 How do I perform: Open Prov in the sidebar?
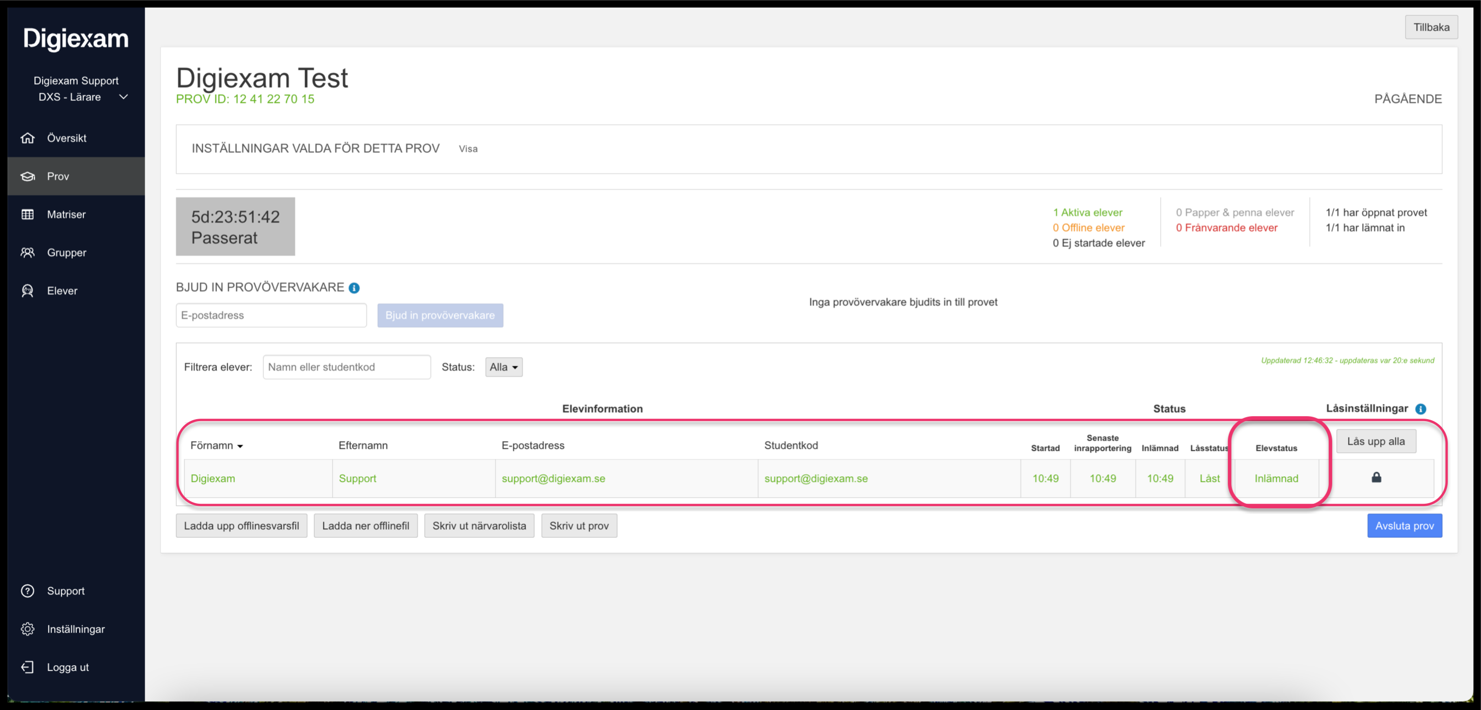click(58, 177)
